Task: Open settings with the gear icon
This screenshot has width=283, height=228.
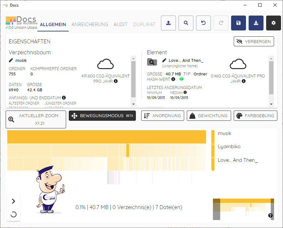Action: tap(273, 23)
